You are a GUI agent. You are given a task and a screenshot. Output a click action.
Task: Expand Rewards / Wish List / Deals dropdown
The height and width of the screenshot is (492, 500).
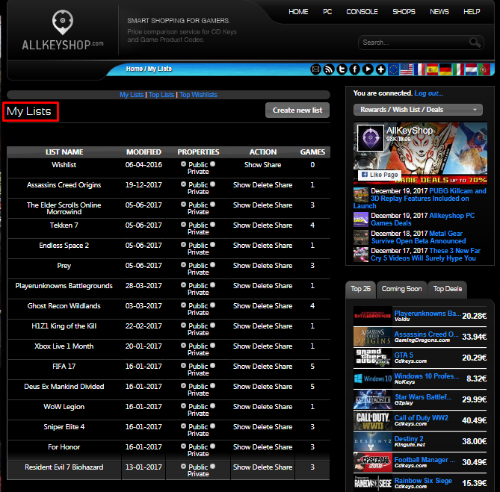click(x=418, y=110)
